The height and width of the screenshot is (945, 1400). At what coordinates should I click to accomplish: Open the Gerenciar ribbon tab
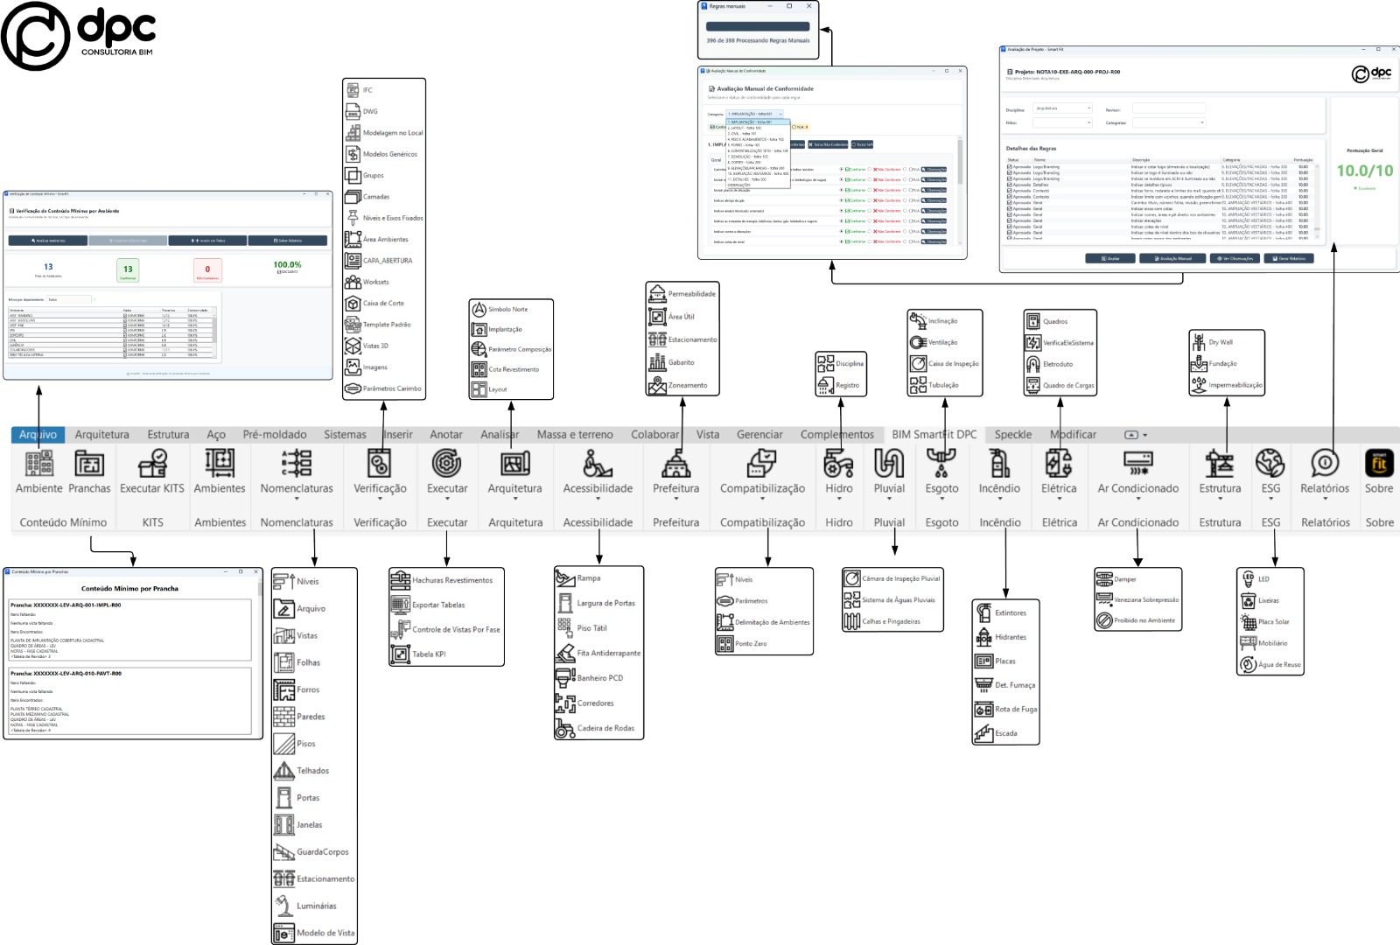pos(759,435)
